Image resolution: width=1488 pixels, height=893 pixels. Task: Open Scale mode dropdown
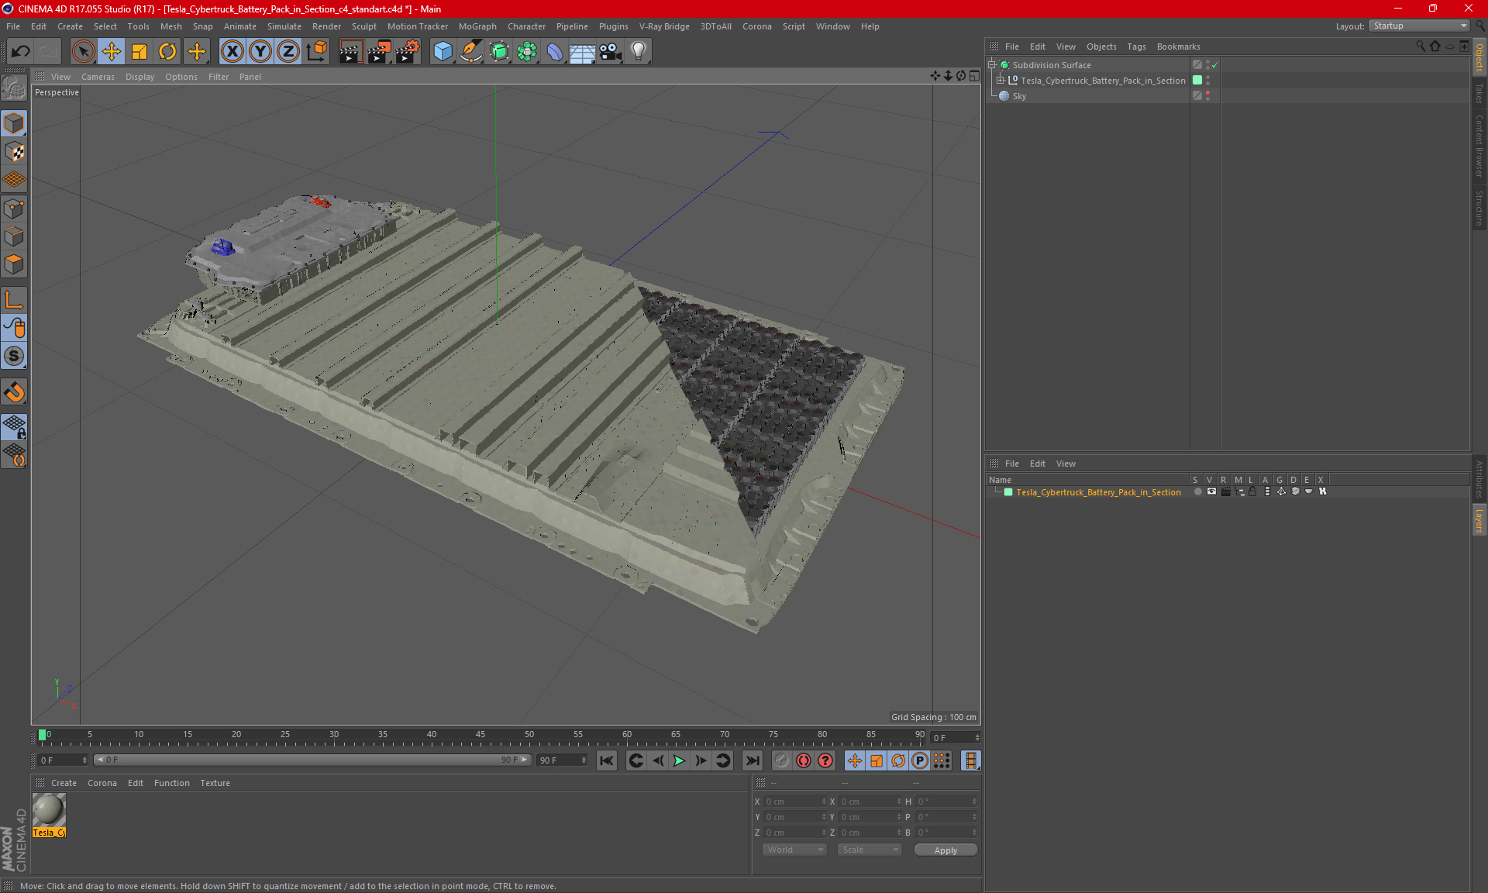869,850
